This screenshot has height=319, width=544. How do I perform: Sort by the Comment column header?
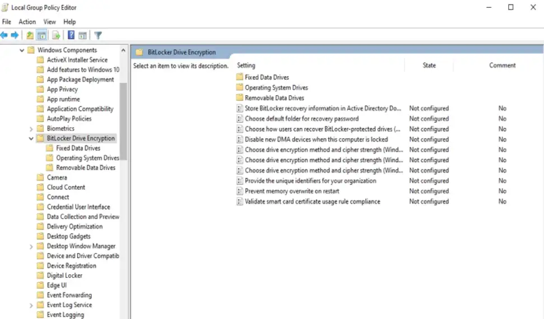click(x=502, y=65)
